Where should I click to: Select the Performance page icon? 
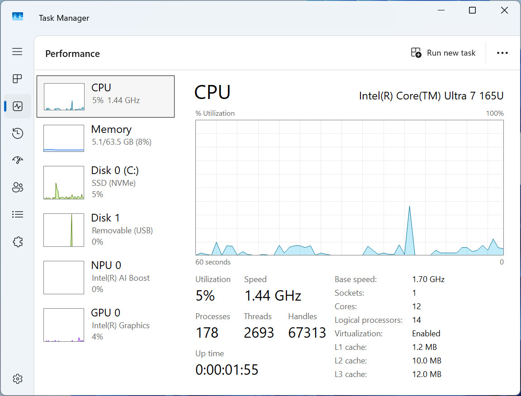click(18, 106)
